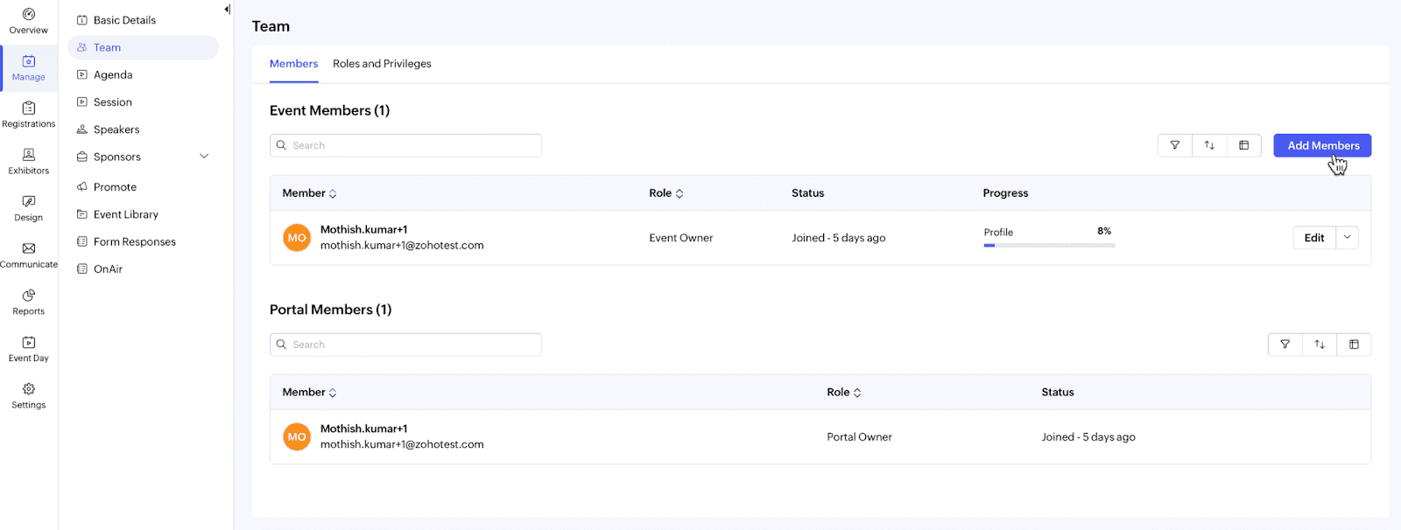
Task: Click the email under Portal Members
Action: pos(402,445)
